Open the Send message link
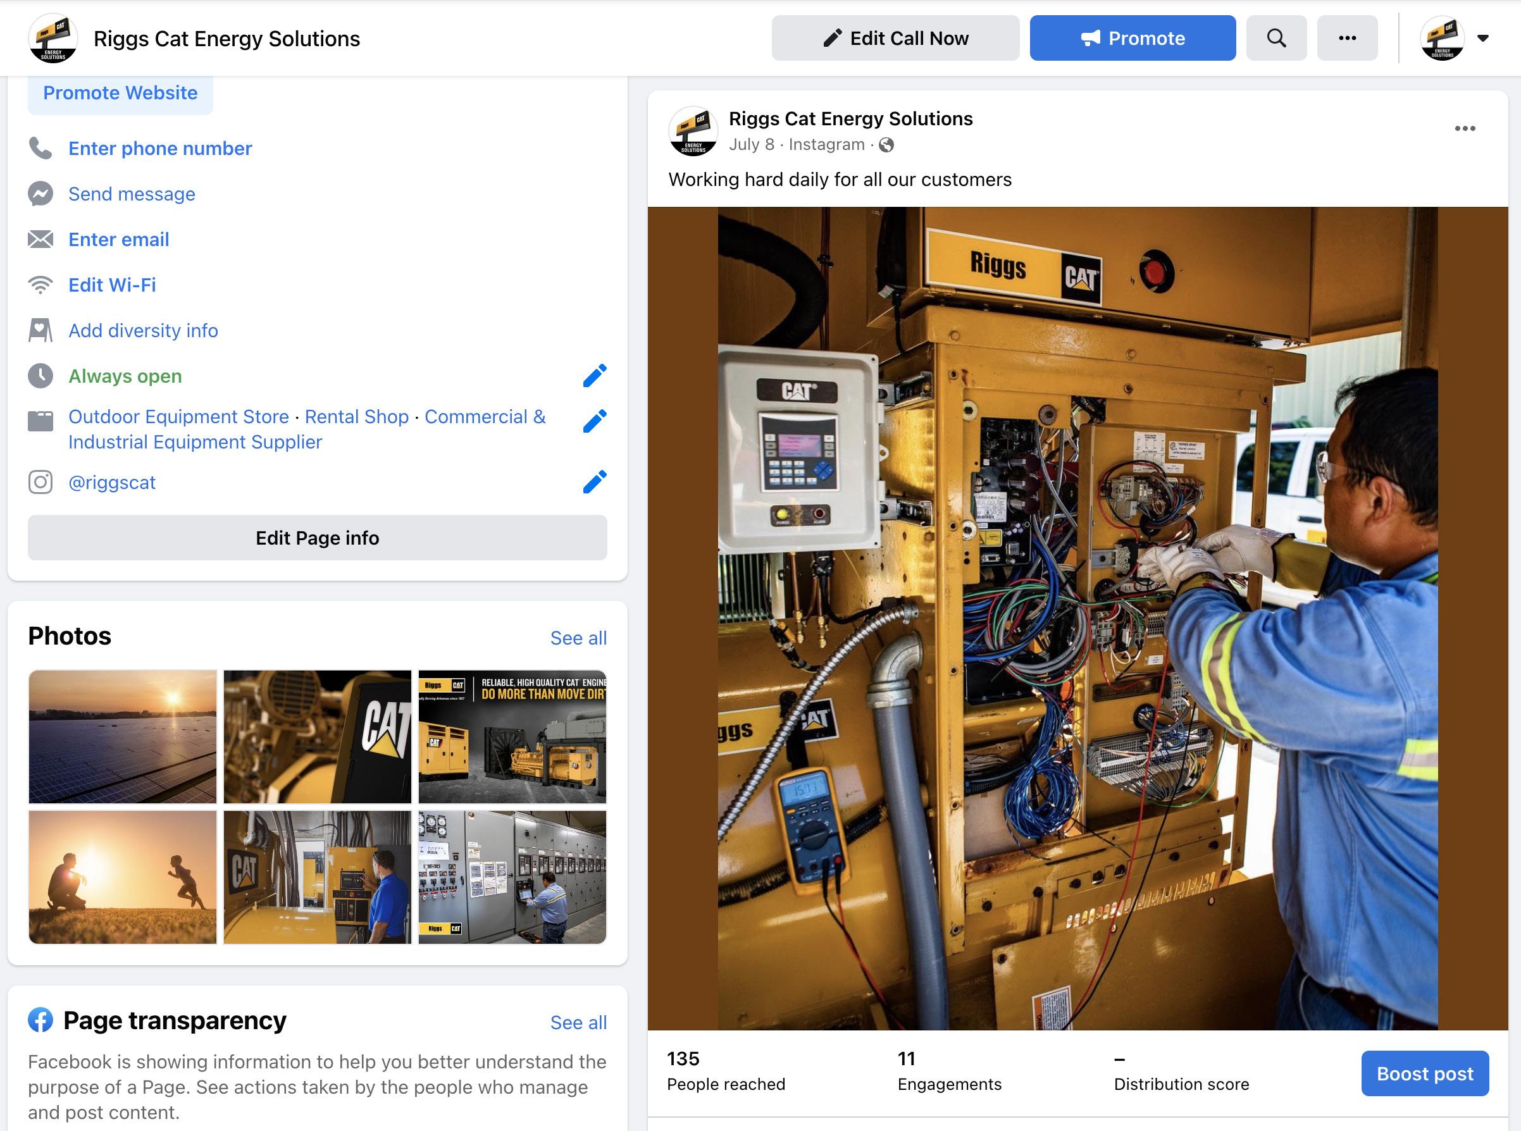Screen dimensions: 1521x1131 coord(132,194)
